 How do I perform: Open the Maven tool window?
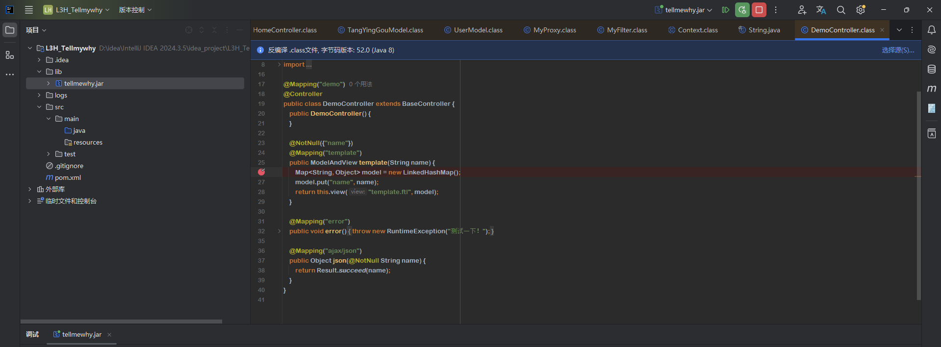[x=931, y=89]
